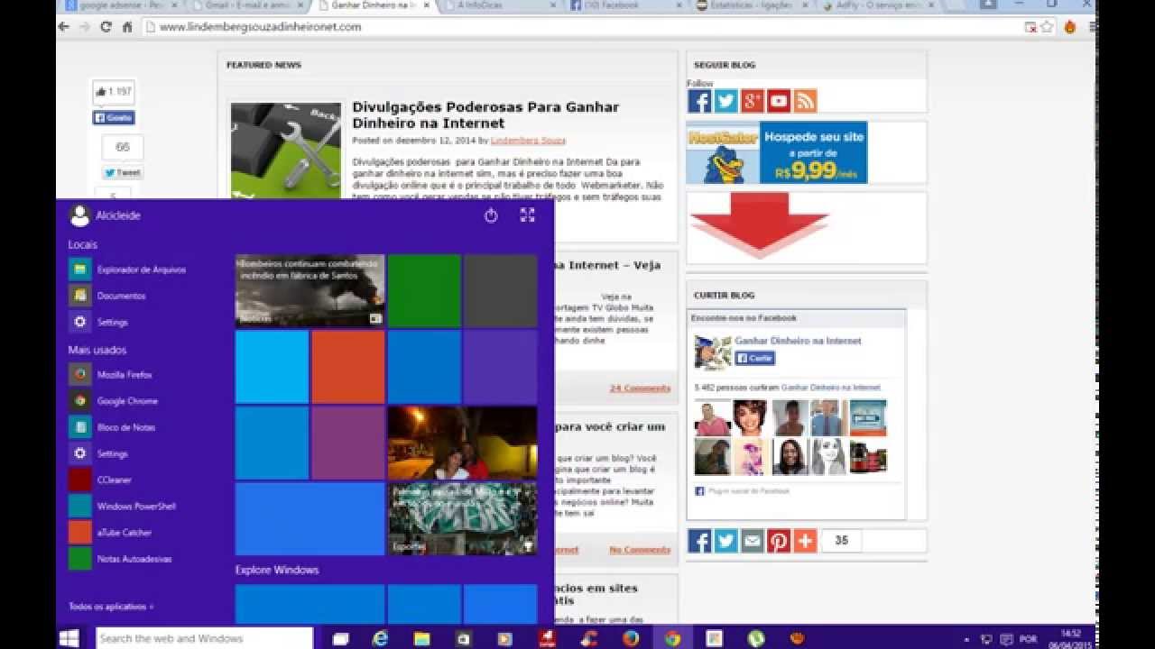Click the browser home button
The height and width of the screenshot is (649, 1155).
(x=127, y=27)
